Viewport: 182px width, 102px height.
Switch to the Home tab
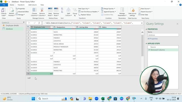click(12, 5)
